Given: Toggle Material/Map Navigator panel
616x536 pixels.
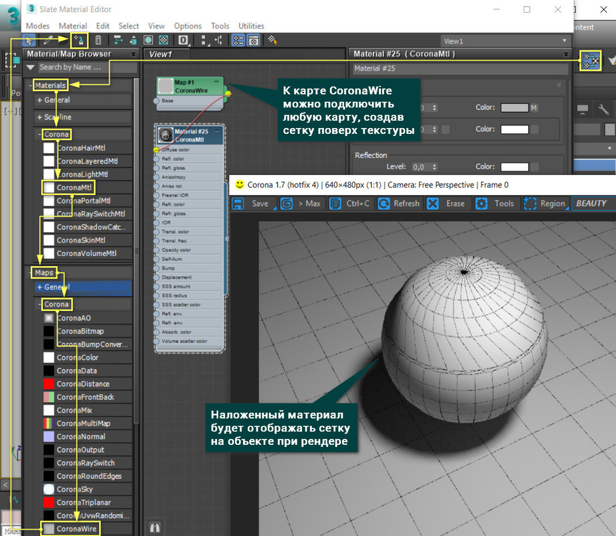Looking at the screenshot, I should tap(238, 40).
